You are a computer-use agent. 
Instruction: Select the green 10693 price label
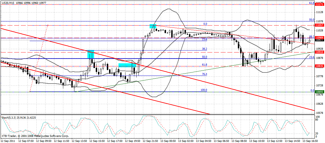click(319, 92)
